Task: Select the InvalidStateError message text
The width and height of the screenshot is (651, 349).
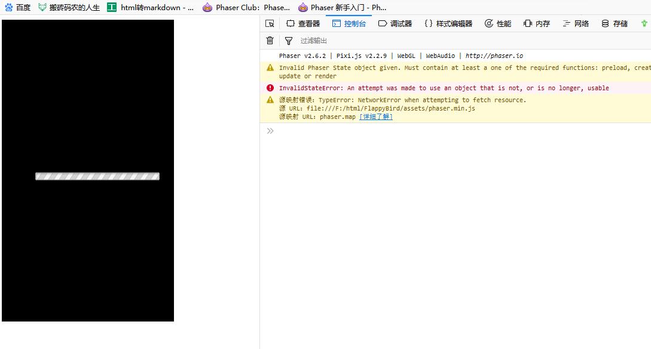Action: tap(444, 88)
